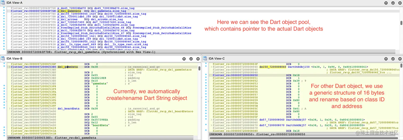Restore the IDA View-B panel size

pos(191,59)
